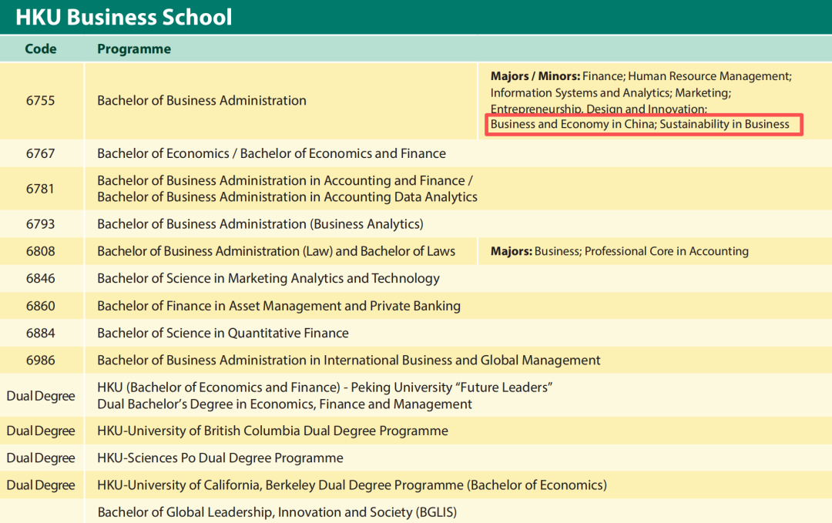Select programme code 6846
Image resolution: width=832 pixels, height=523 pixels.
(40, 279)
